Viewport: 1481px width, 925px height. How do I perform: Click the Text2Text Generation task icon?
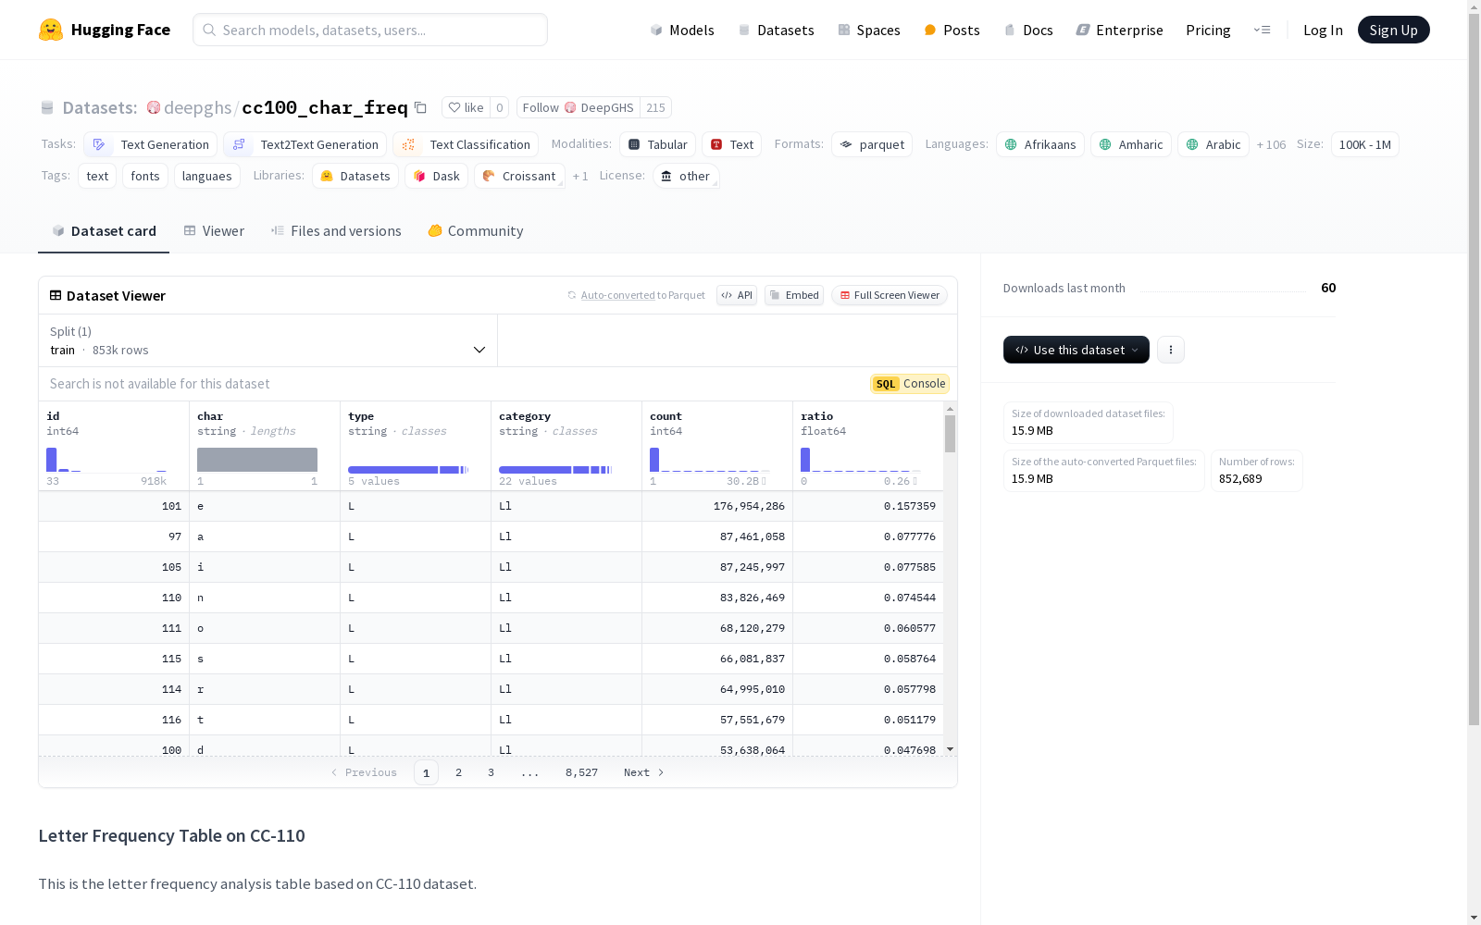pyautogui.click(x=239, y=144)
